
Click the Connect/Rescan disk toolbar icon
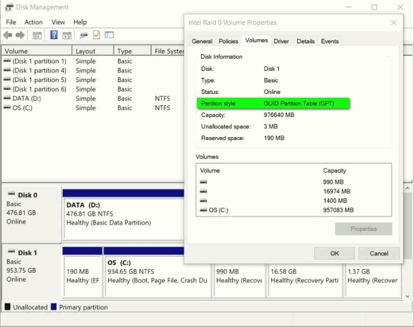click(x=84, y=36)
